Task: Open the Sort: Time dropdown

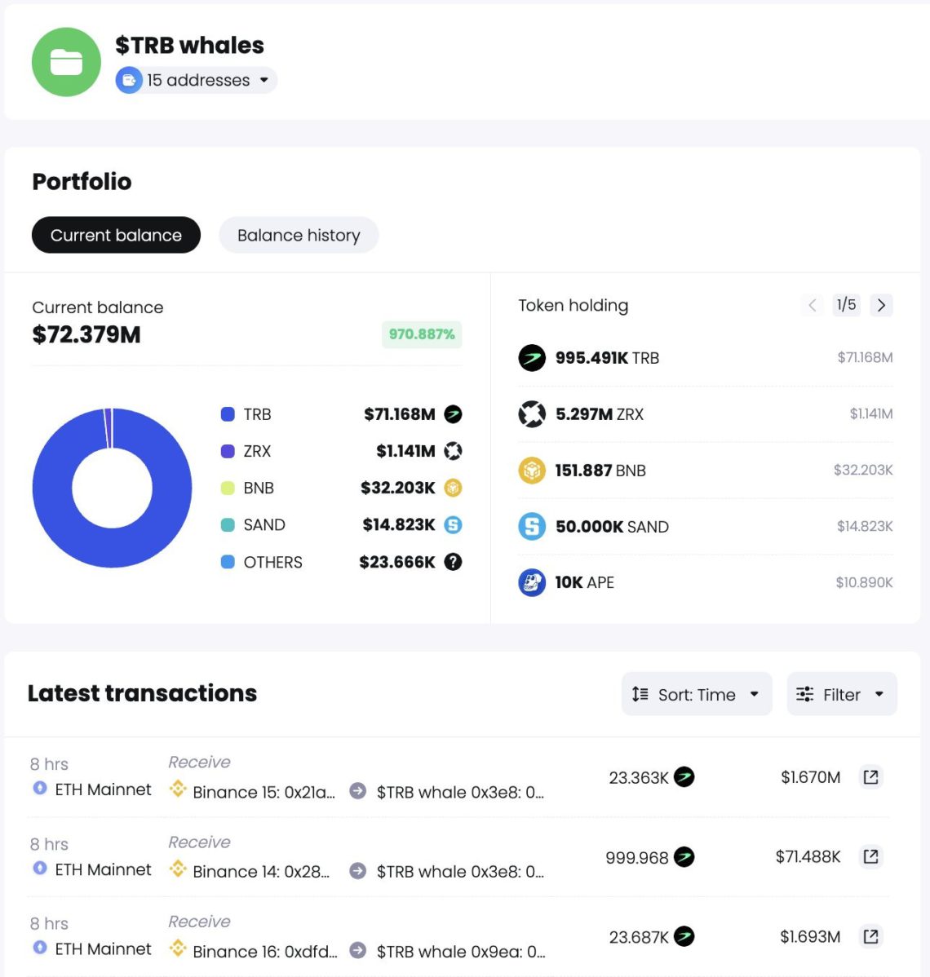Action: tap(696, 694)
